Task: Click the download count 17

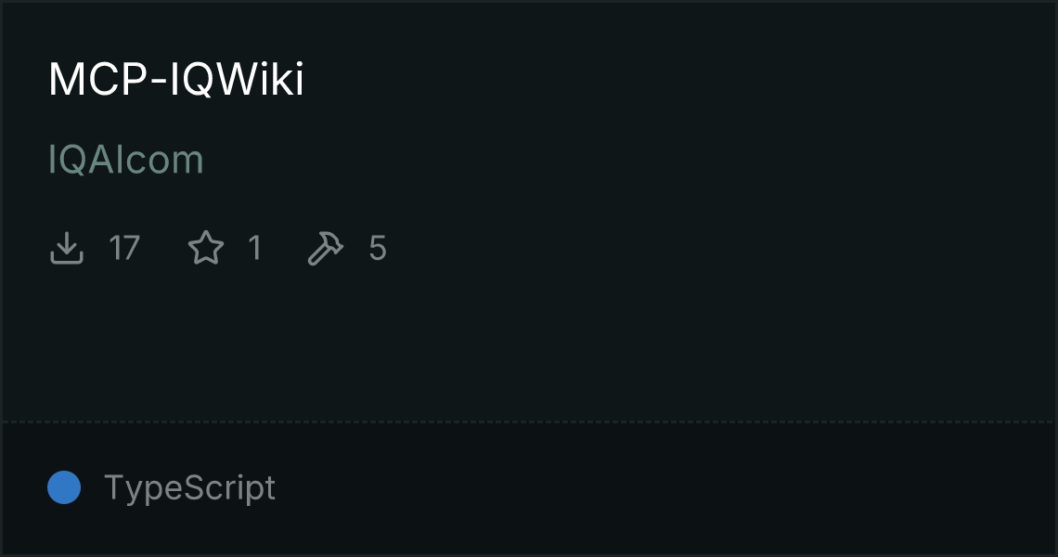Action: click(124, 248)
